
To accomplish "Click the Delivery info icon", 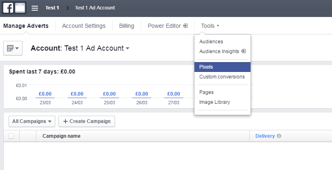I will point(279,136).
